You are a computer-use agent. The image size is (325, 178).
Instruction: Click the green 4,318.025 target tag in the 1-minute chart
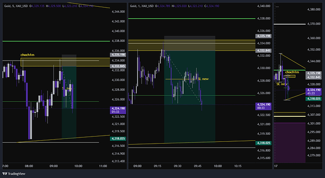point(263,143)
